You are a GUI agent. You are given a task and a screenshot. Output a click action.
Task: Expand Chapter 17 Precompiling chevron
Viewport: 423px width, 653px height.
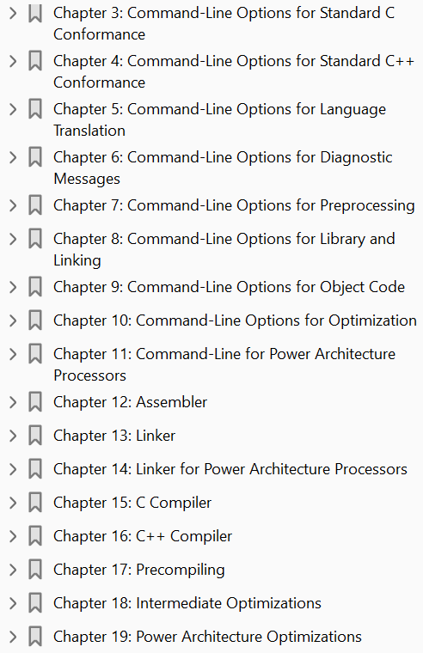click(13, 570)
